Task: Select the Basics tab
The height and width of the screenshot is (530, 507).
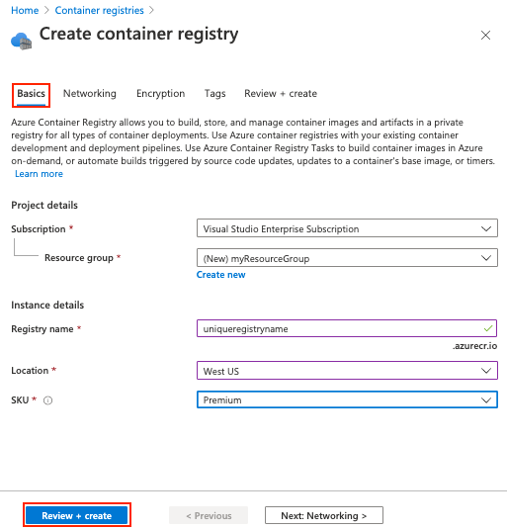Action: click(x=31, y=94)
